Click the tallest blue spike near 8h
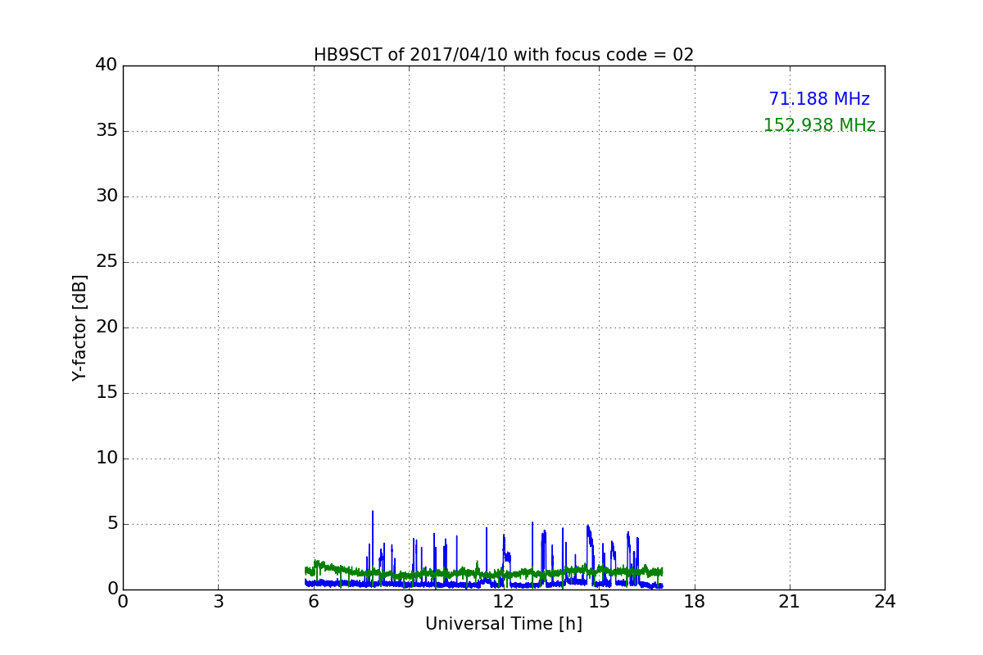Viewport: 983px width, 655px height. (373, 547)
